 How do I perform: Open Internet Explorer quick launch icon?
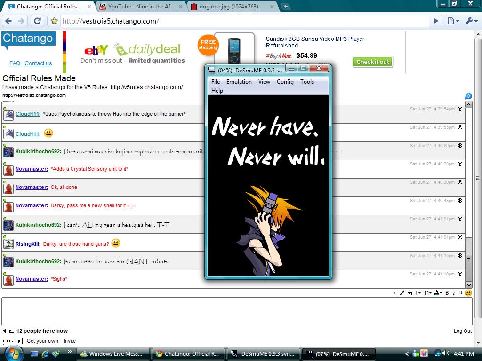click(x=46, y=354)
